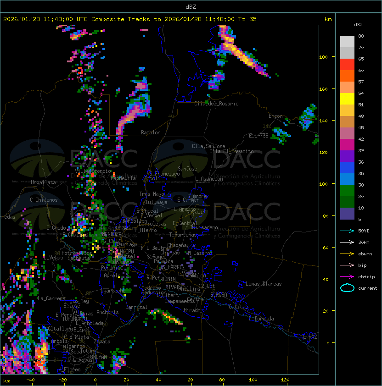Screen dimensions: 382x386
Task: Select the 'Encon' map label
Action: 275,116
